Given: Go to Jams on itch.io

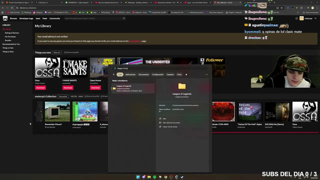Looking at the screenshot, I should coord(38,18).
